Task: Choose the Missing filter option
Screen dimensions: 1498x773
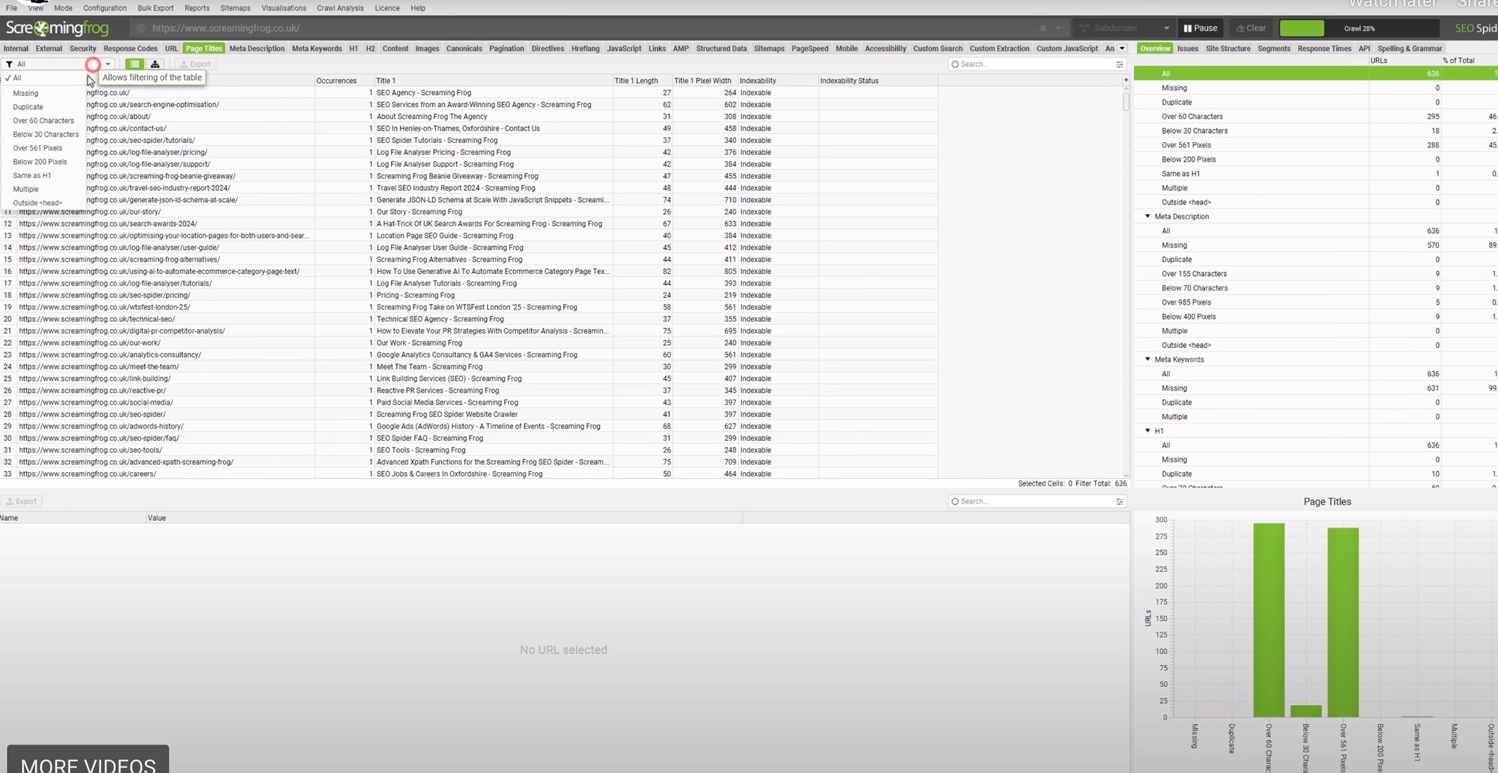Action: 25,94
